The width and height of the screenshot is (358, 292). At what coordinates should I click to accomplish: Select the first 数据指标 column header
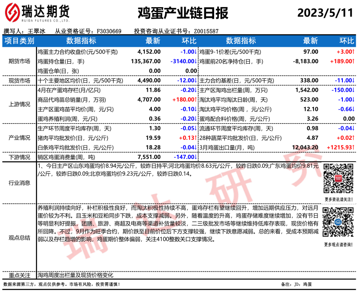81,41
